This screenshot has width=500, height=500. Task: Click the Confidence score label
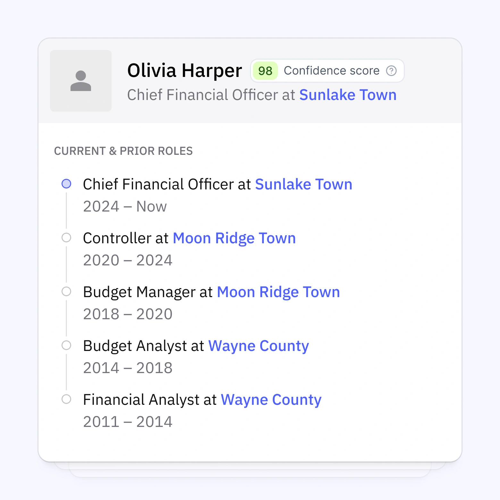coord(332,71)
